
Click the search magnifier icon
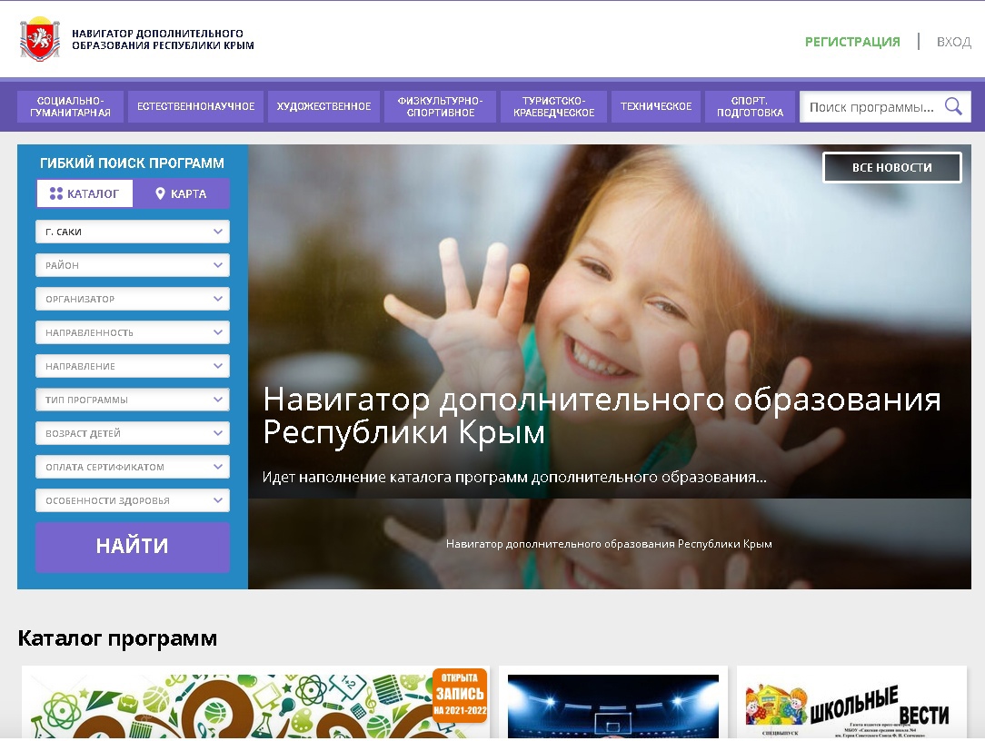(x=953, y=106)
